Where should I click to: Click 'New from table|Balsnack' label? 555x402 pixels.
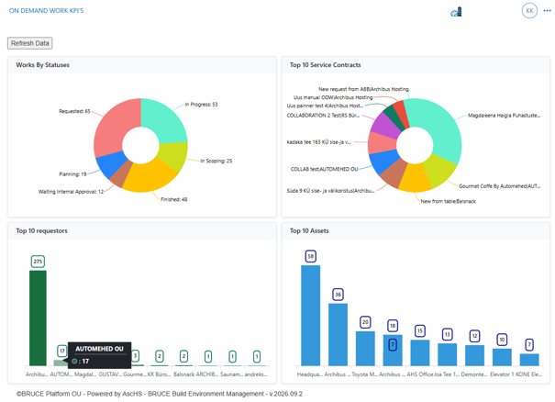(x=448, y=201)
